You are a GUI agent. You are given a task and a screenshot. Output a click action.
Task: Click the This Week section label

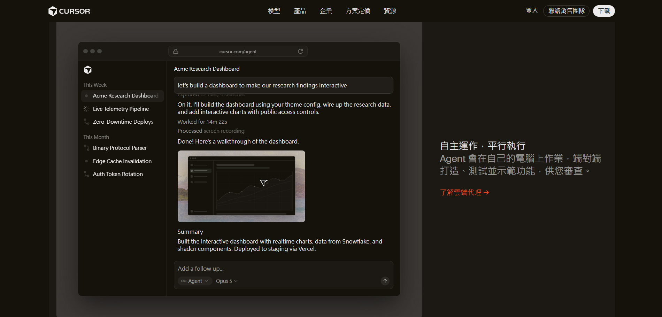(x=95, y=85)
